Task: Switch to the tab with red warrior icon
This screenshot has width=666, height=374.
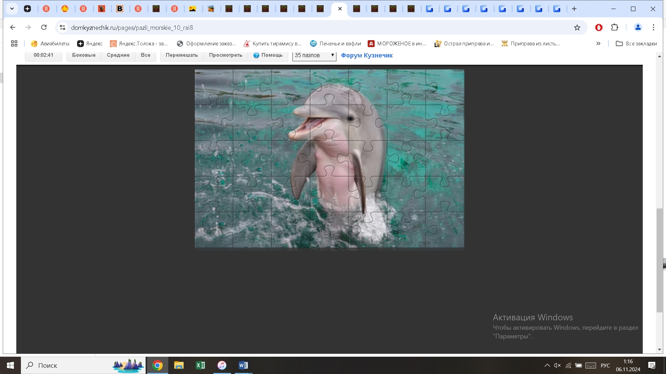Action: click(x=102, y=9)
